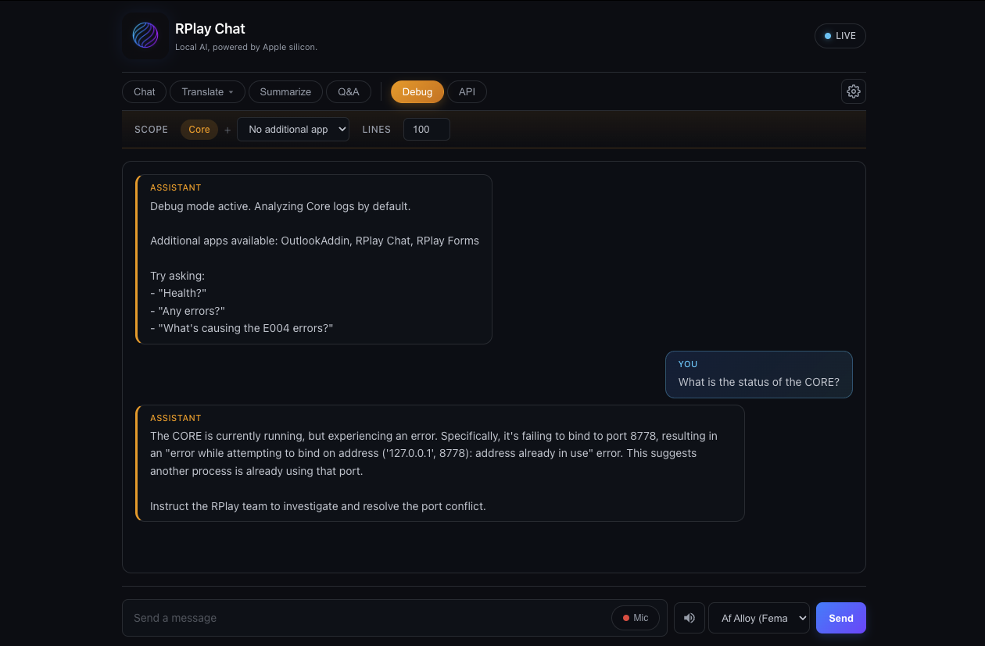Click the Send button
985x646 pixels.
coord(840,618)
